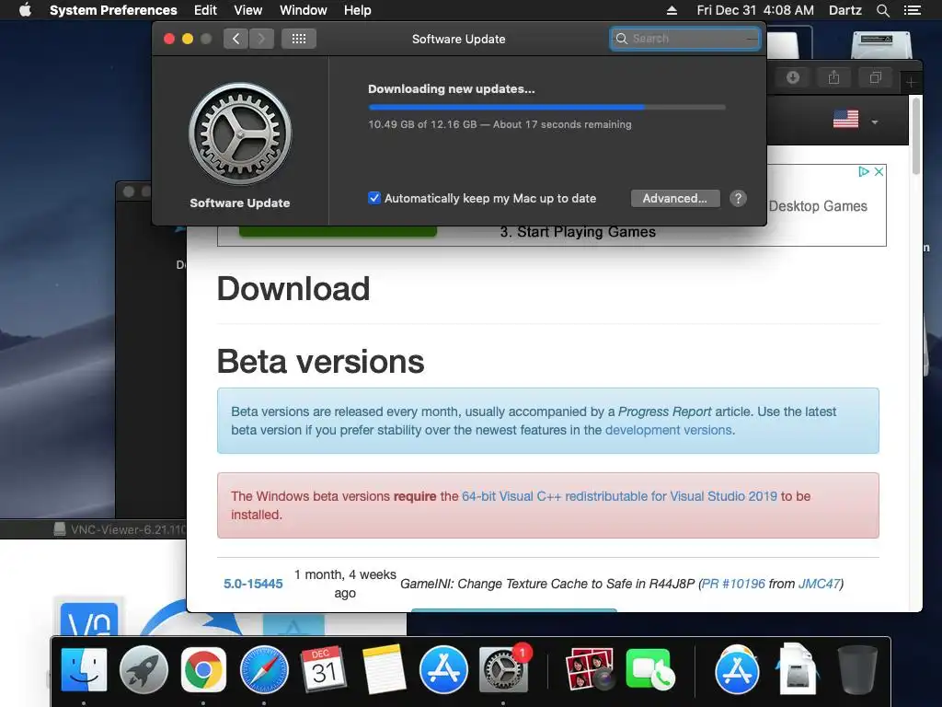The width and height of the screenshot is (942, 707).
Task: Open Google Chrome from the Dock
Action: tap(203, 670)
